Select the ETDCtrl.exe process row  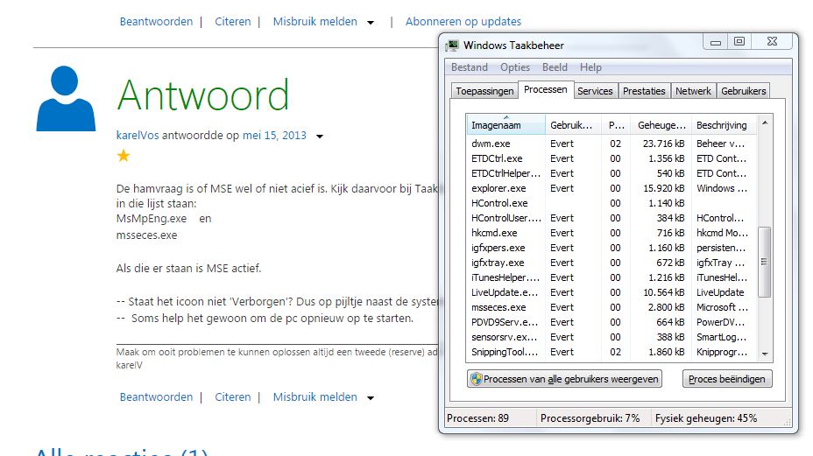pos(612,158)
